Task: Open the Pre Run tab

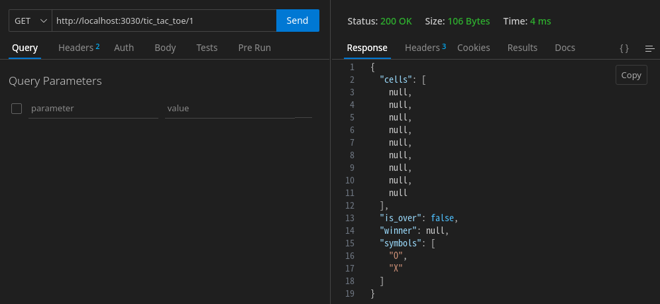Action: [254, 48]
